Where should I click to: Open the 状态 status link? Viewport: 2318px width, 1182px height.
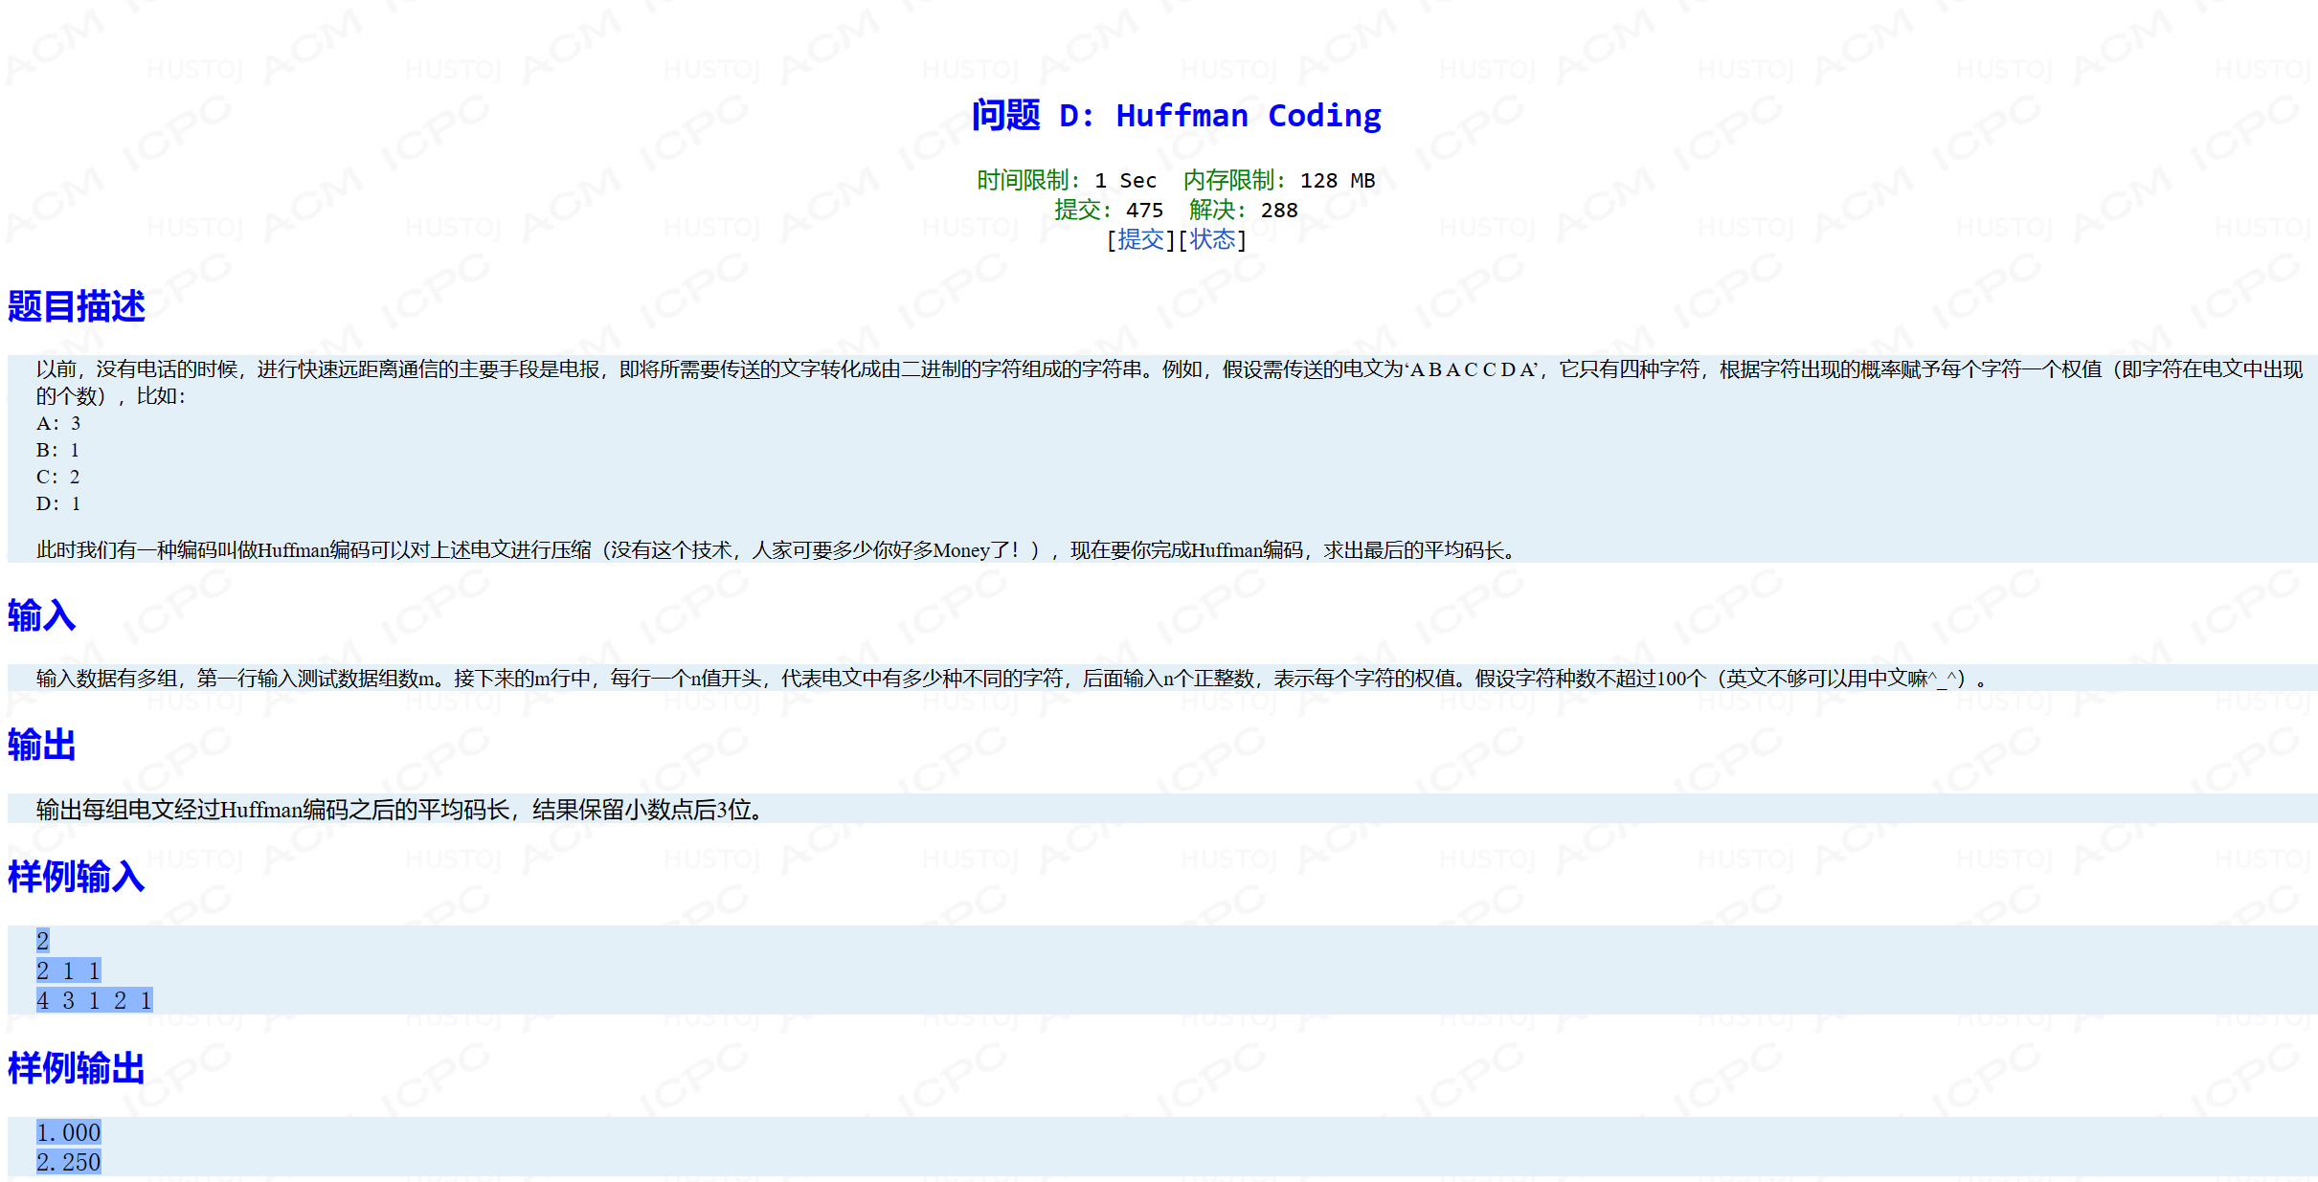point(1212,239)
